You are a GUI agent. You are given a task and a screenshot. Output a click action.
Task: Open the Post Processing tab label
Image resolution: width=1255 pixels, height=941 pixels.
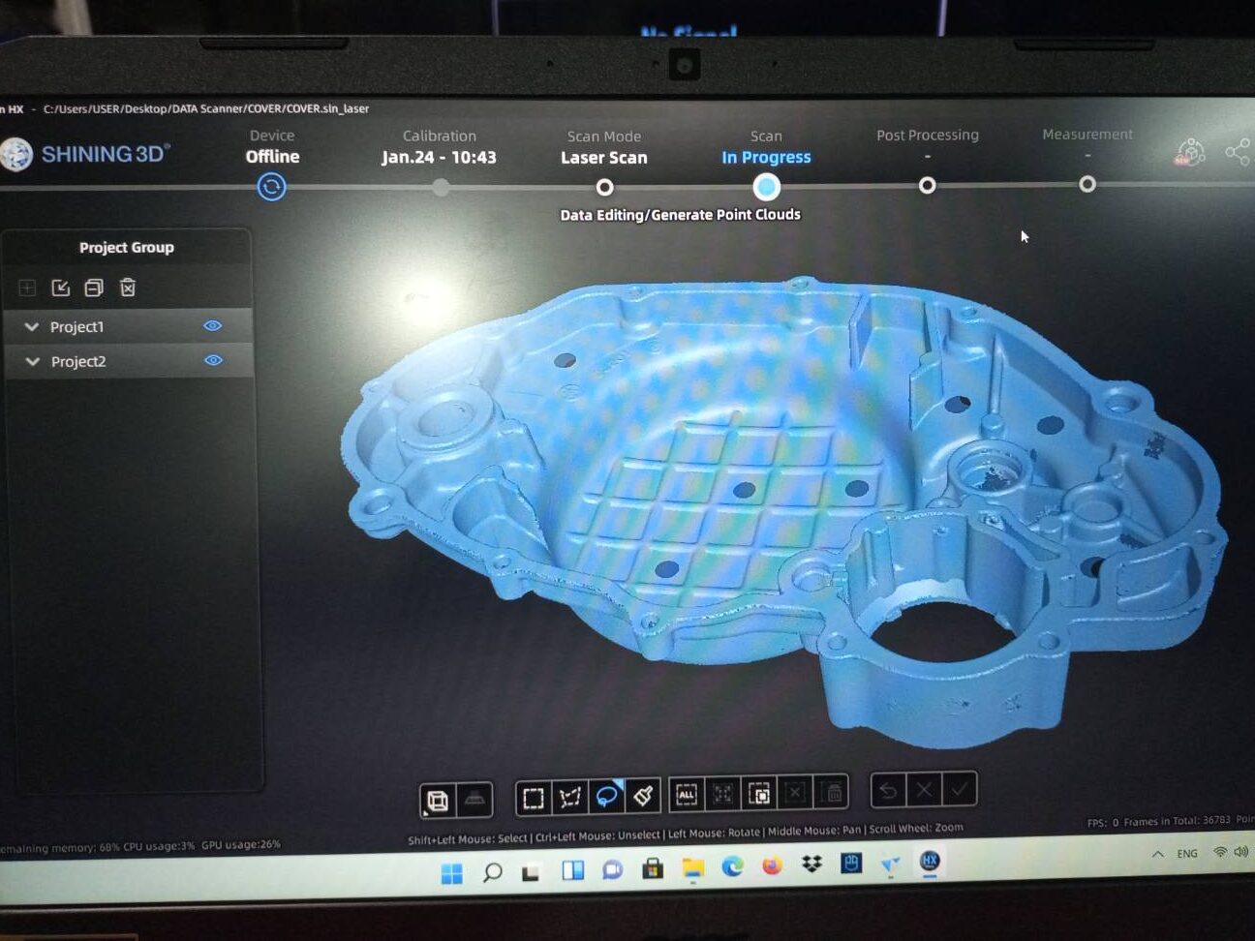pyautogui.click(x=928, y=135)
